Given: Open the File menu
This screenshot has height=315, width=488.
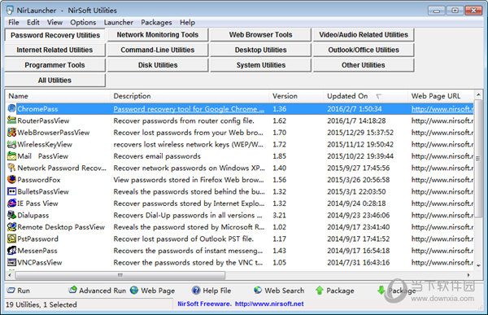Looking at the screenshot, I should point(13,23).
